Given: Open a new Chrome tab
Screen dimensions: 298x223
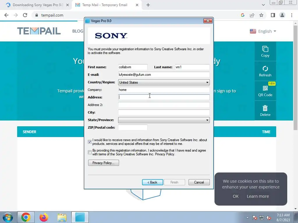Looking at the screenshot, I should [x=148, y=5].
